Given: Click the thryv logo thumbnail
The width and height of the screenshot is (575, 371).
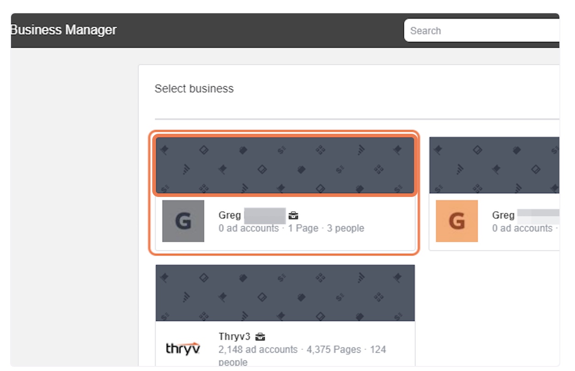Looking at the screenshot, I should click(x=183, y=349).
